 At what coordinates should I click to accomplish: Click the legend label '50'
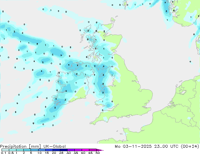(97, 153)
